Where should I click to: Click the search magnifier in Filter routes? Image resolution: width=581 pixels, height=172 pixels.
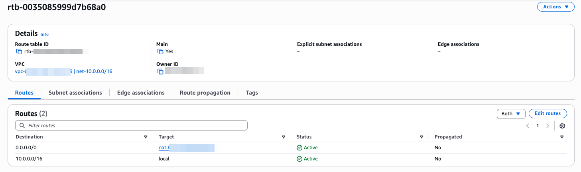pyautogui.click(x=22, y=126)
